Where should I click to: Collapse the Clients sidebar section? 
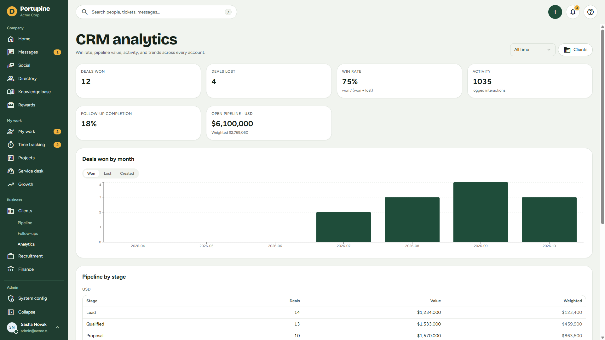pyautogui.click(x=34, y=211)
